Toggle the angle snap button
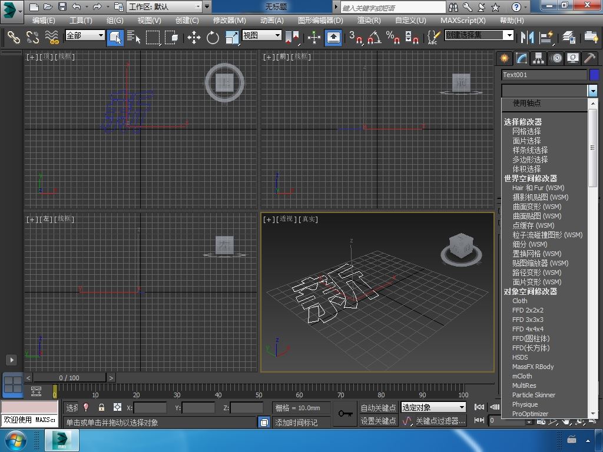The height and width of the screenshot is (452, 603). click(374, 38)
